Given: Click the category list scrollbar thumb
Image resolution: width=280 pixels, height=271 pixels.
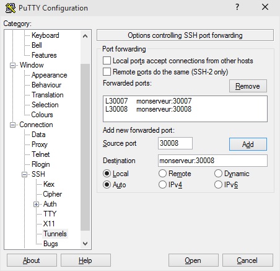Looking at the screenshot, I should coord(85,147).
